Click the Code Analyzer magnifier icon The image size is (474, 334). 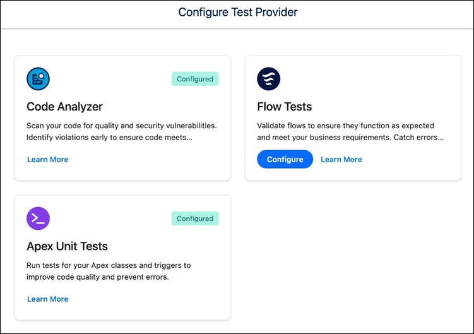coord(38,79)
